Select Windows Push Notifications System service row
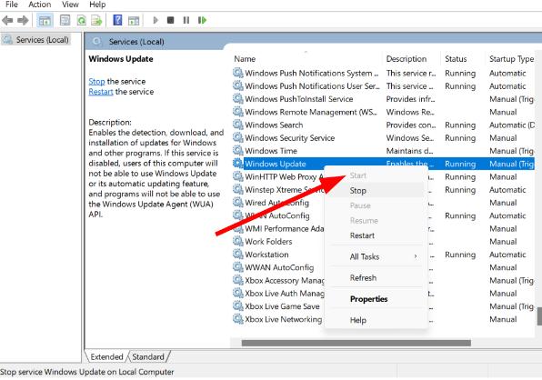The image size is (542, 380). pyautogui.click(x=383, y=74)
